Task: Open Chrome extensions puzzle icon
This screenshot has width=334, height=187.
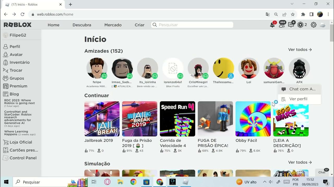Action: (303, 14)
